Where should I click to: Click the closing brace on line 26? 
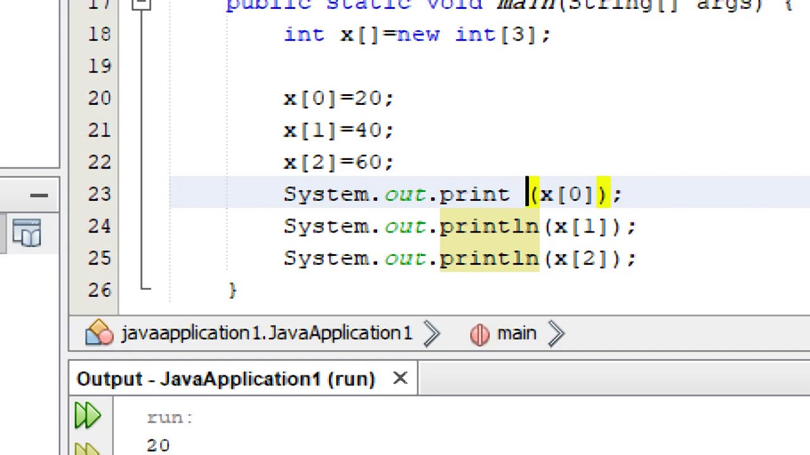(233, 290)
